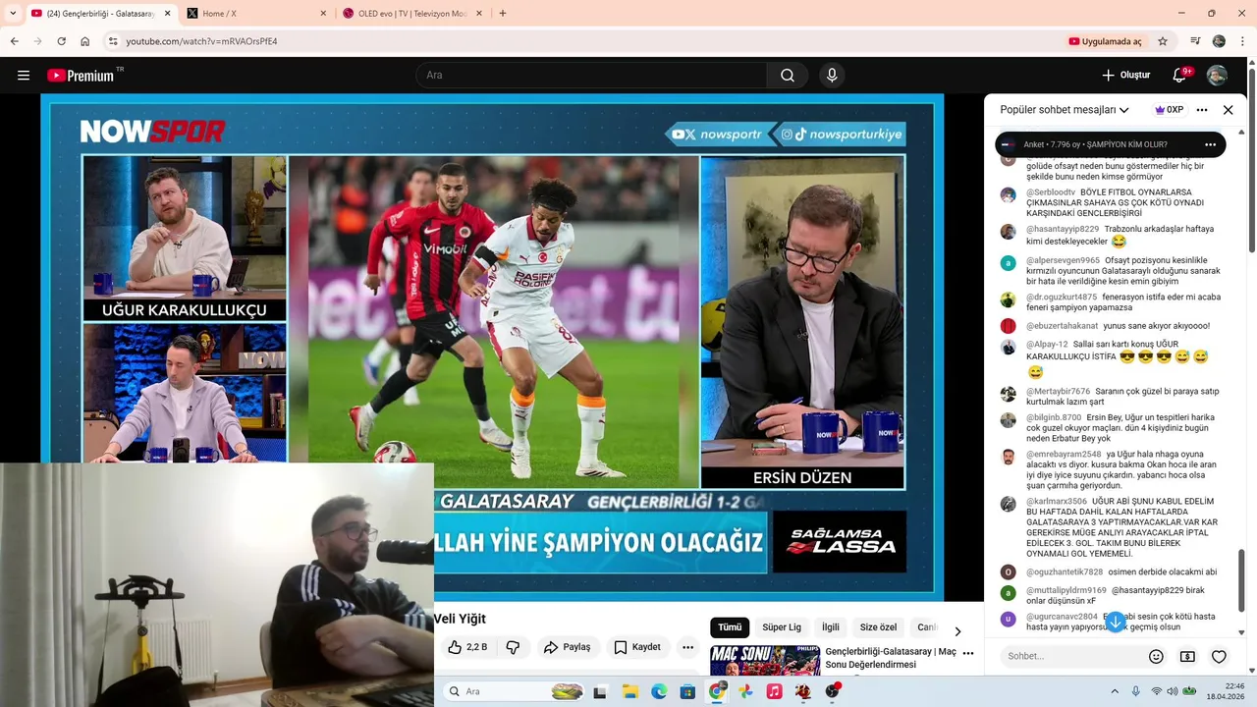
Task: Reload the current page
Action: (x=61, y=41)
